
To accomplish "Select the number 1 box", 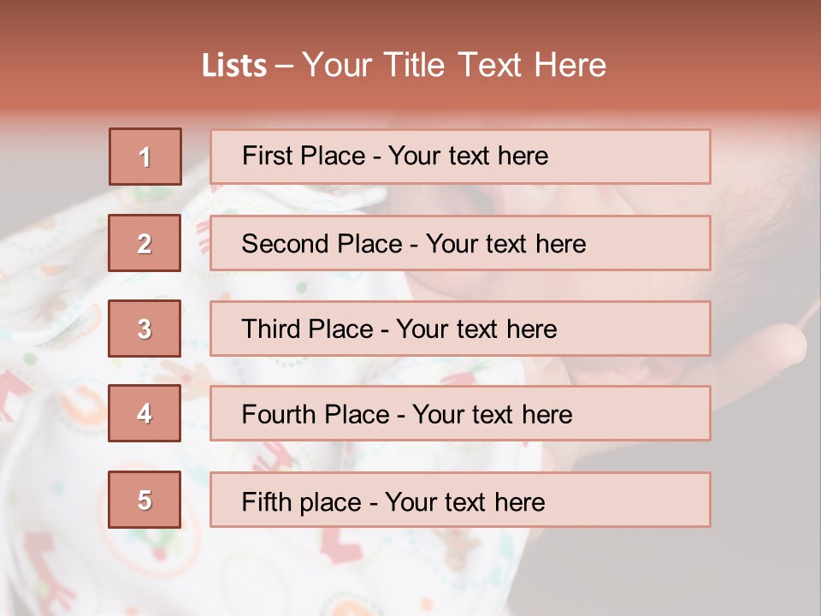I will (145, 157).
